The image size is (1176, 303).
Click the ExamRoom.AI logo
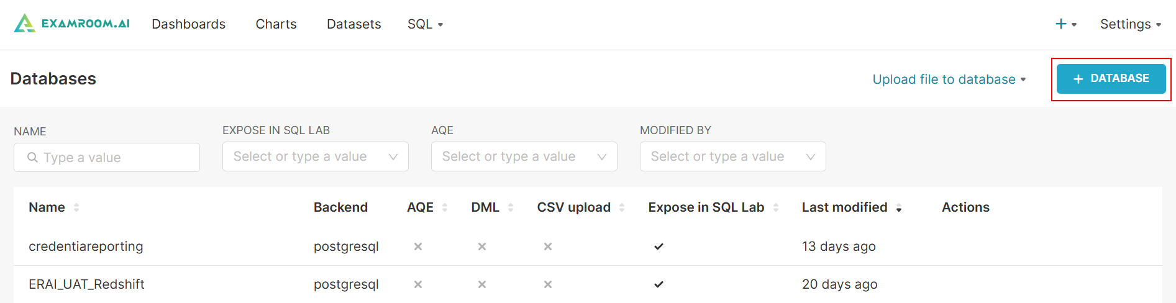click(72, 24)
